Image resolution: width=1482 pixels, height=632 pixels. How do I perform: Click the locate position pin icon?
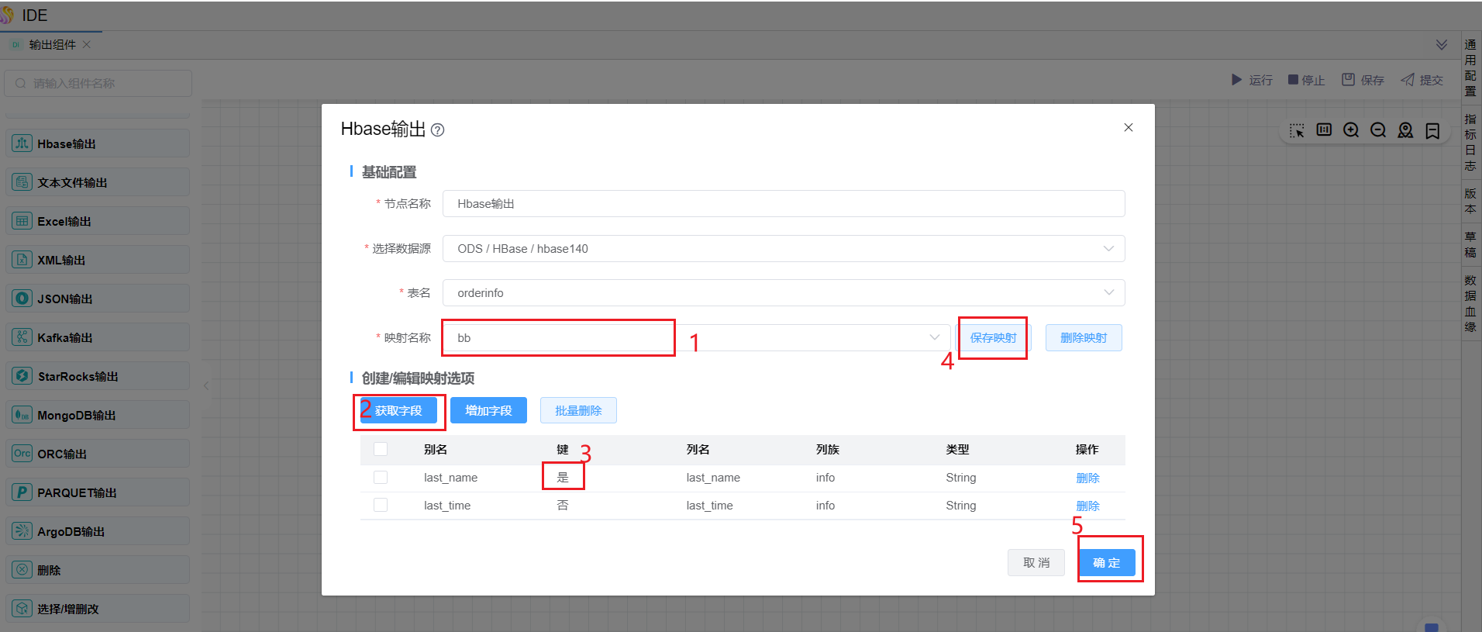1405,130
